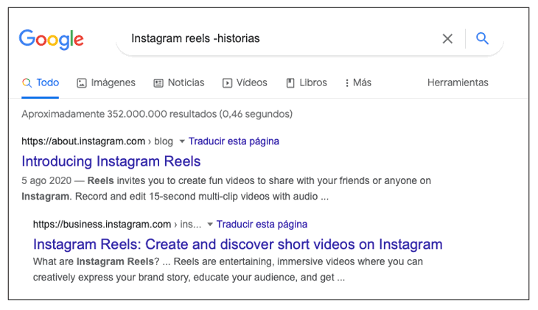Open dropdown arrow beside business.instagram.com URL
This screenshot has height=310, width=538.
pyautogui.click(x=210, y=224)
